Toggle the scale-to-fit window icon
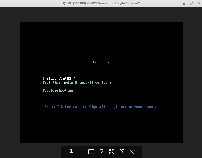 click(122, 152)
